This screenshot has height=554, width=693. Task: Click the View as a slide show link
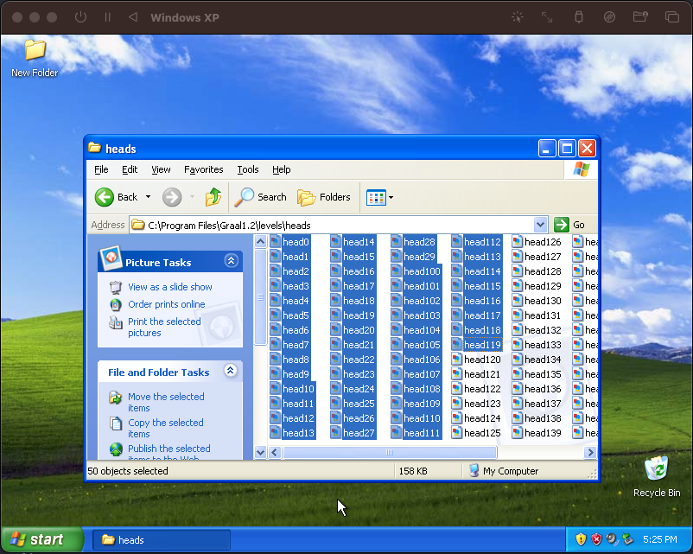click(169, 287)
